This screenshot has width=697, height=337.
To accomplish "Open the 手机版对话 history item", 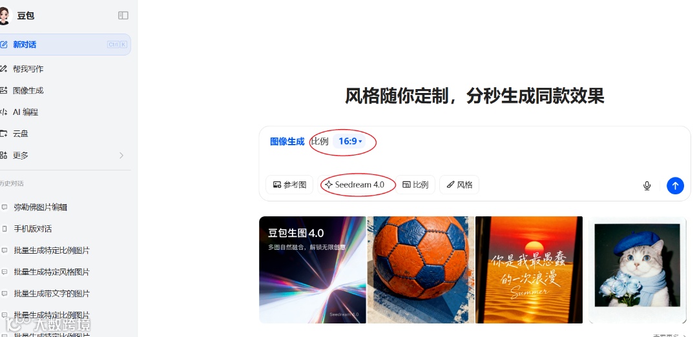I will point(32,229).
